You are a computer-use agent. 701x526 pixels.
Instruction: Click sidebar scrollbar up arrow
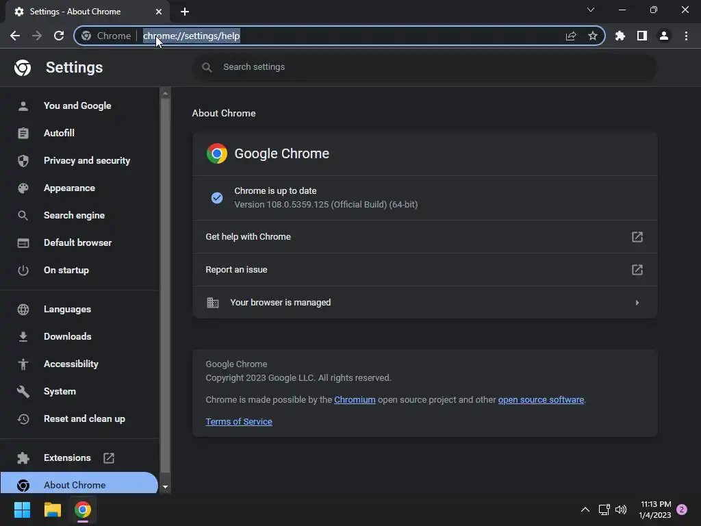165,93
